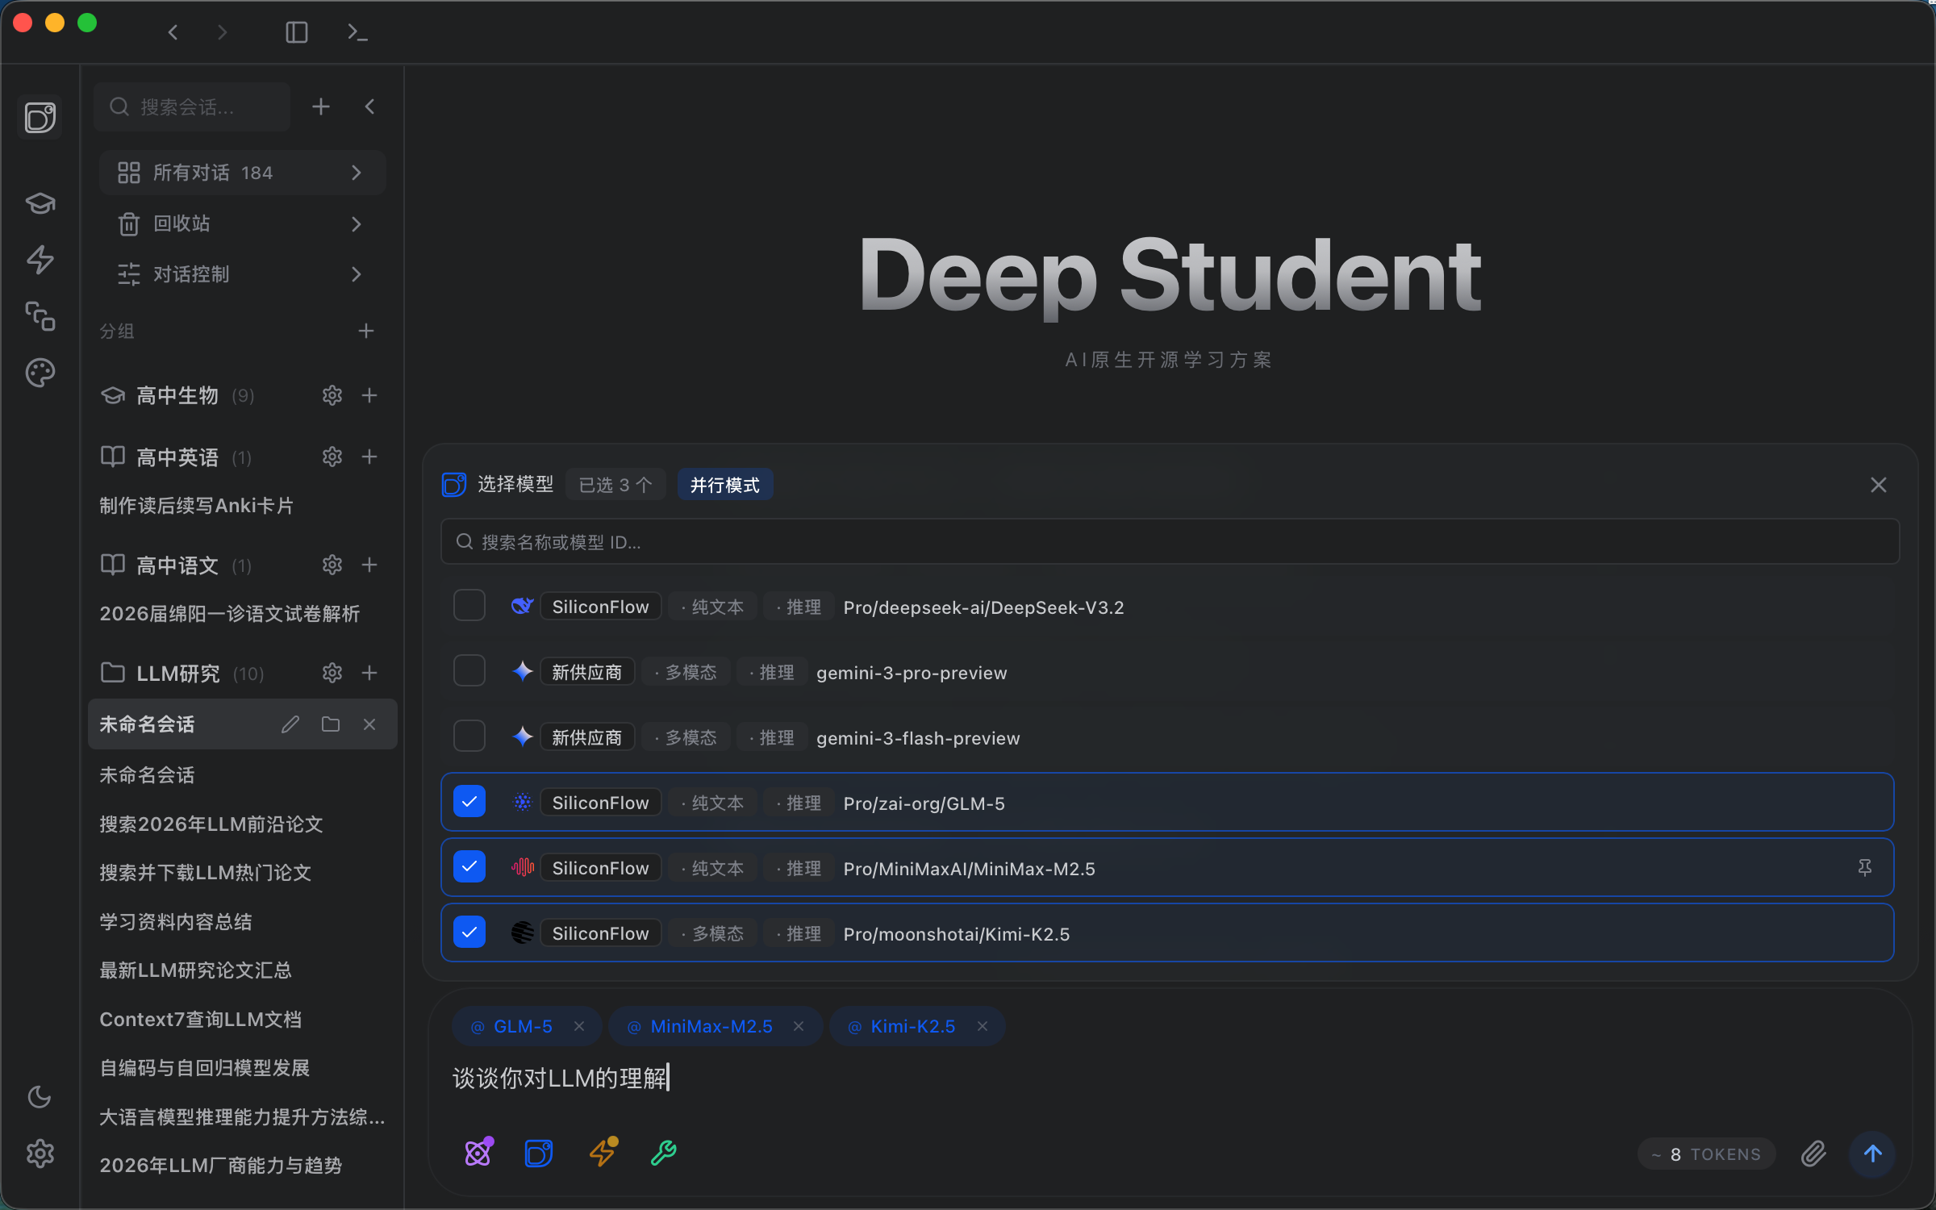Viewport: 1936px width, 1210px height.
Task: Open settings gear for 高中英语 group
Action: pyautogui.click(x=332, y=457)
